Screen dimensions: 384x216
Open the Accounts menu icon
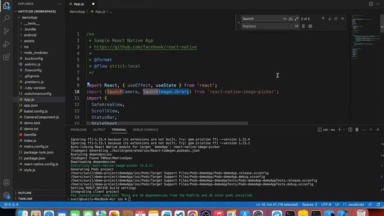click(x=7, y=182)
